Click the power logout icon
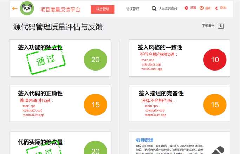The width and height of the screenshot is (240, 154). point(202,8)
